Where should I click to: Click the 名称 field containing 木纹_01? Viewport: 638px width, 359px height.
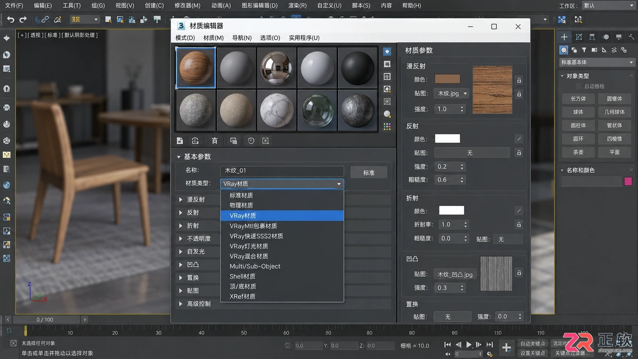coord(282,171)
